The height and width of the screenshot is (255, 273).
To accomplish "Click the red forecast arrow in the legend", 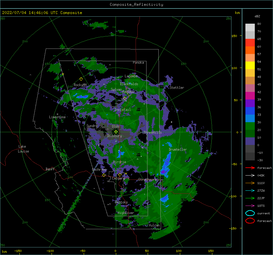I will (x=250, y=168).
